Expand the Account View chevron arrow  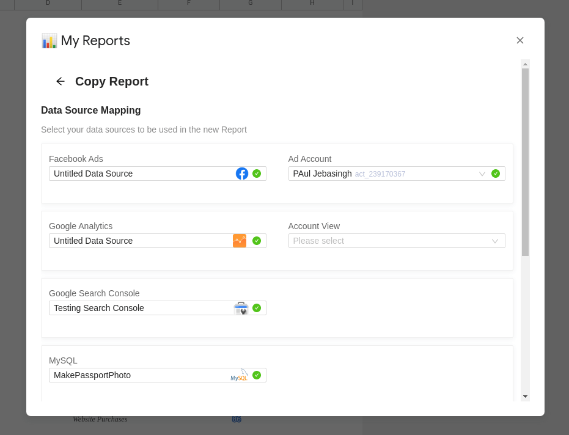(494, 241)
